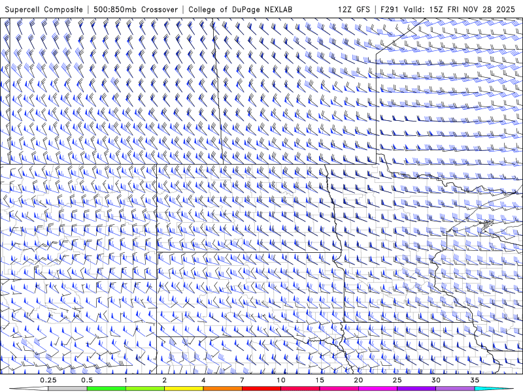The image size is (523, 392).
Task: Click the '15Z FRI NOV 28 2025' valid time
Action: [x=472, y=10]
